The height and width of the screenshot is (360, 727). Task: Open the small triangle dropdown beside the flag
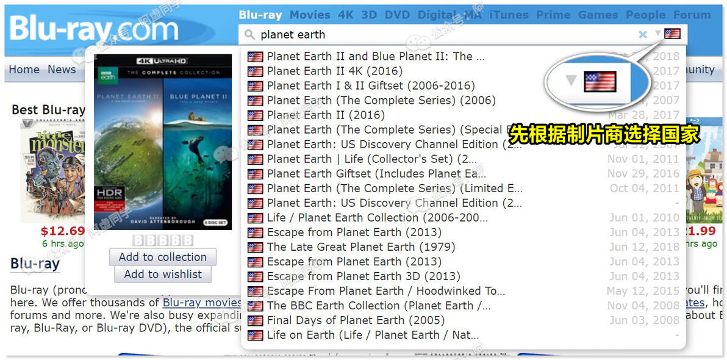pos(657,34)
